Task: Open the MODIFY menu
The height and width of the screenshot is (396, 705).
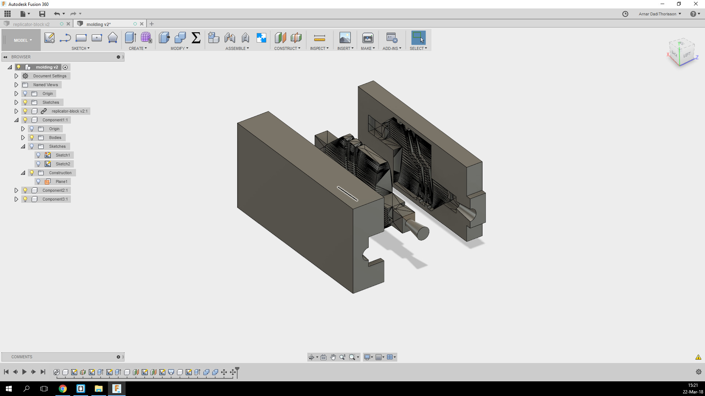Action: [179, 48]
